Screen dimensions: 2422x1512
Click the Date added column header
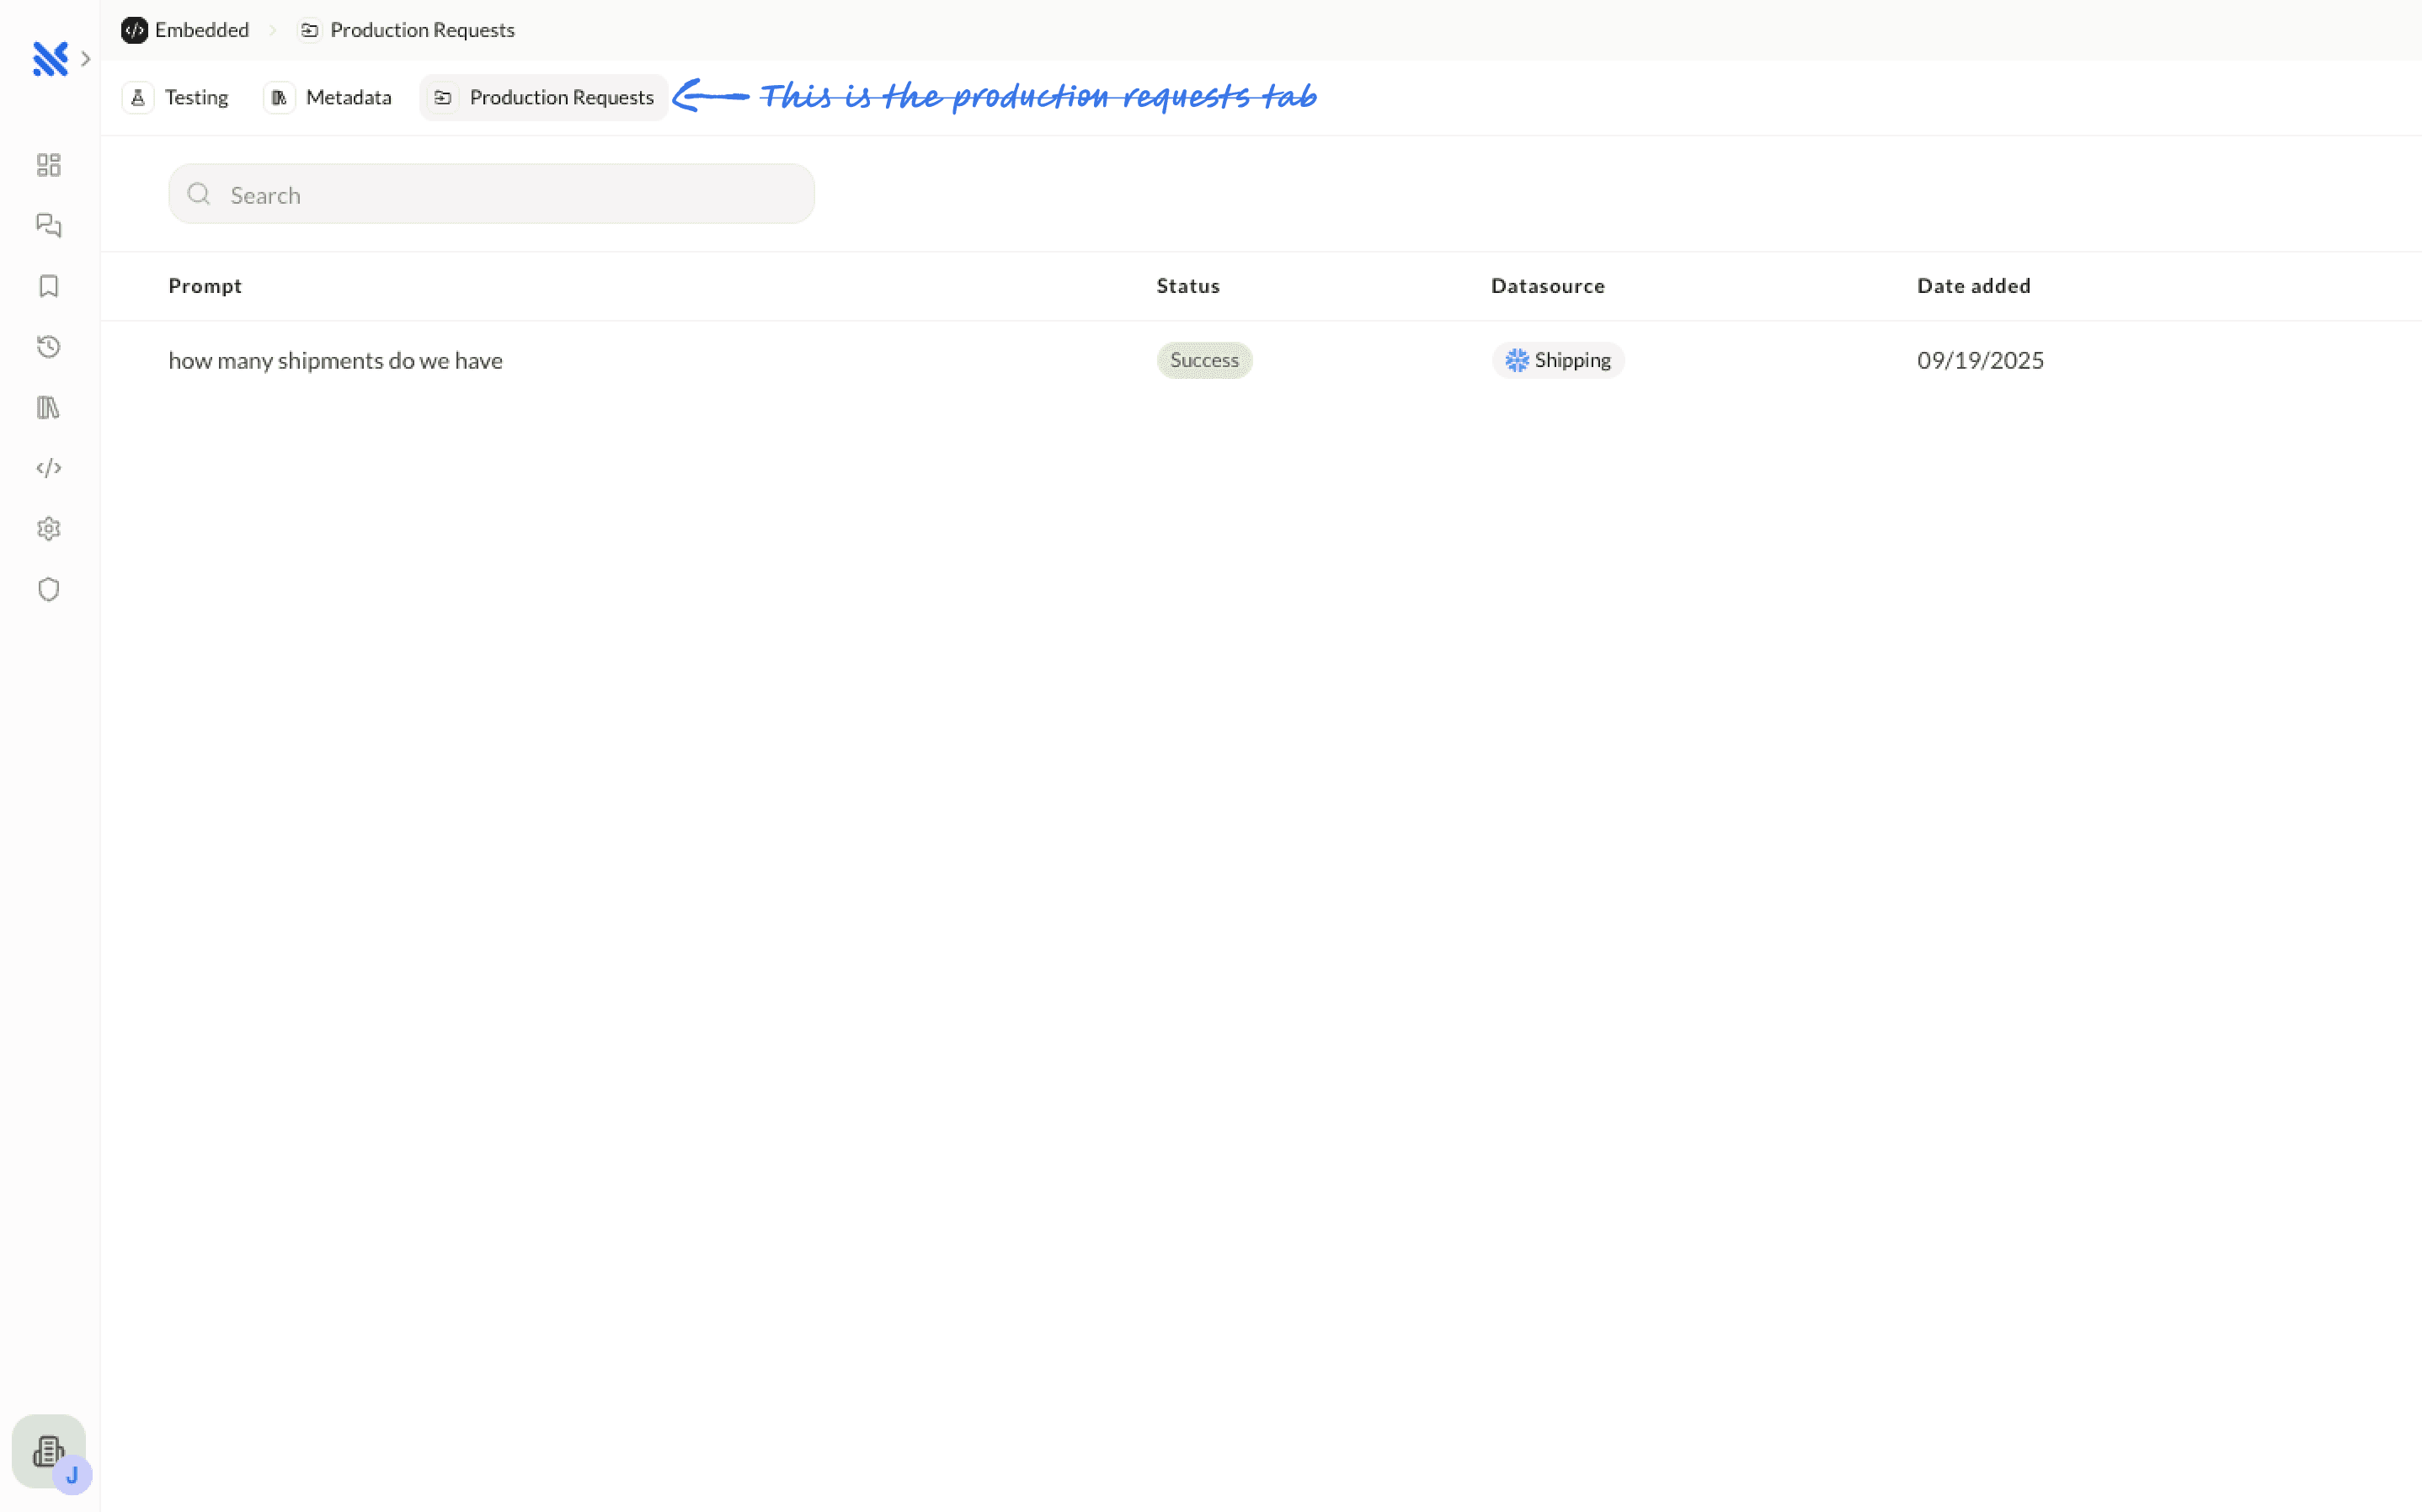pyautogui.click(x=1973, y=287)
